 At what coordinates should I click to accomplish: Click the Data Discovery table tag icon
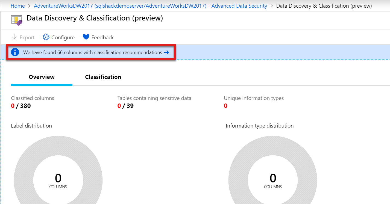tap(16, 20)
